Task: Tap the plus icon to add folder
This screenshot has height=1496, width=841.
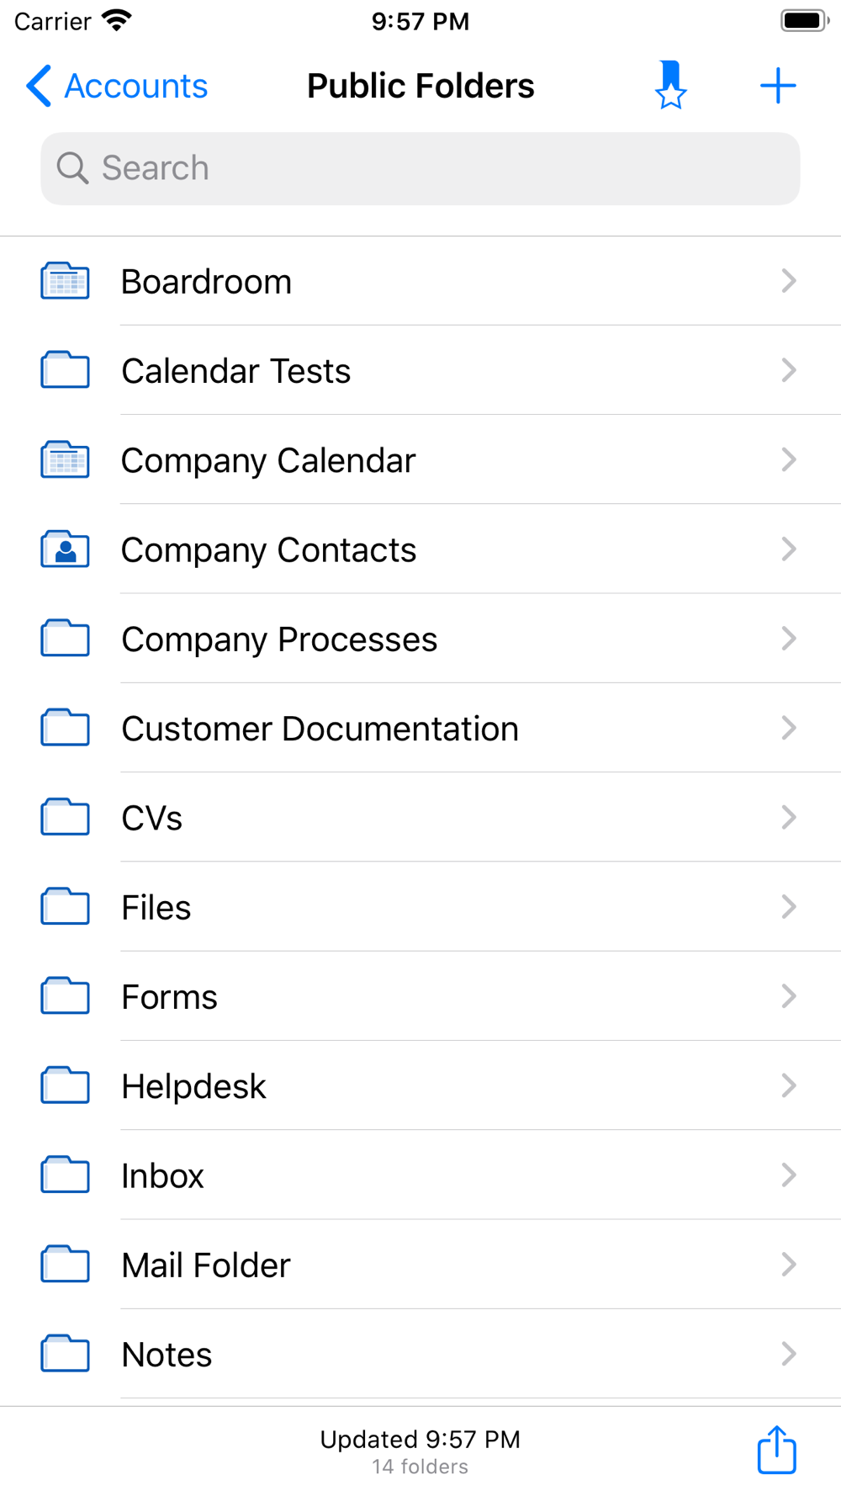Action: click(x=778, y=86)
